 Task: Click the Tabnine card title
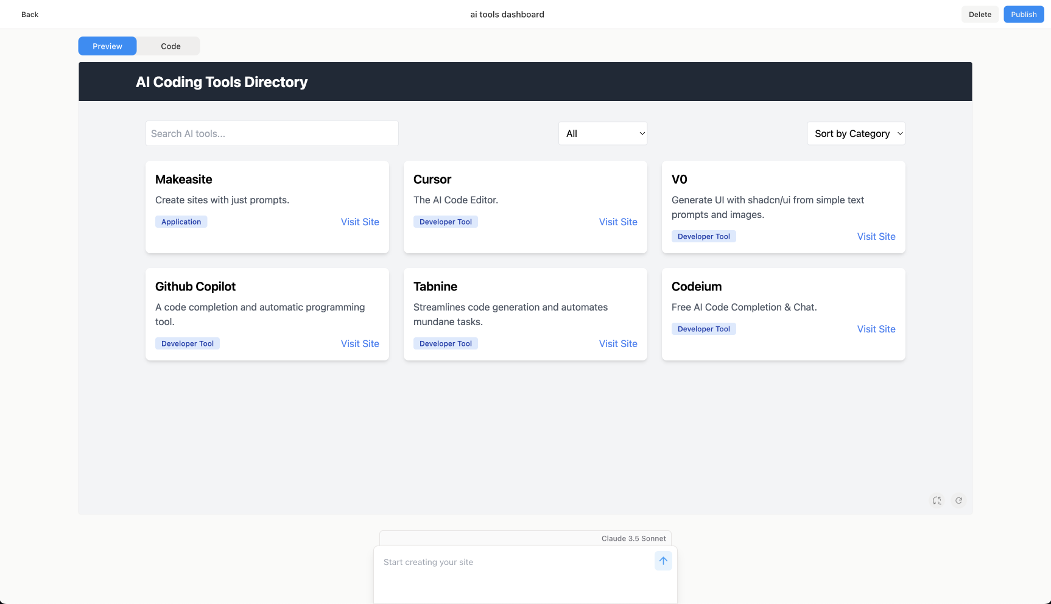pos(435,287)
